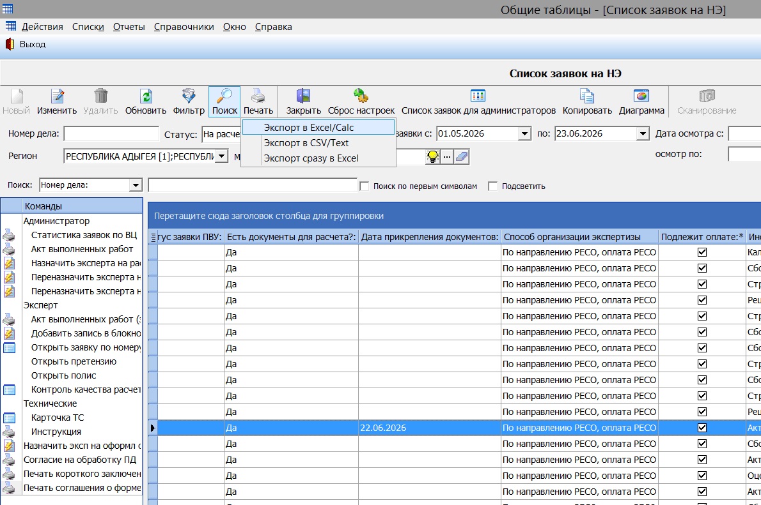
Task: Click the ellipsis browse button
Action: point(447,156)
